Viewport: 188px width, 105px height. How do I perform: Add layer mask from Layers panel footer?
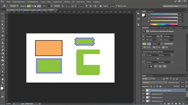(x=169, y=104)
